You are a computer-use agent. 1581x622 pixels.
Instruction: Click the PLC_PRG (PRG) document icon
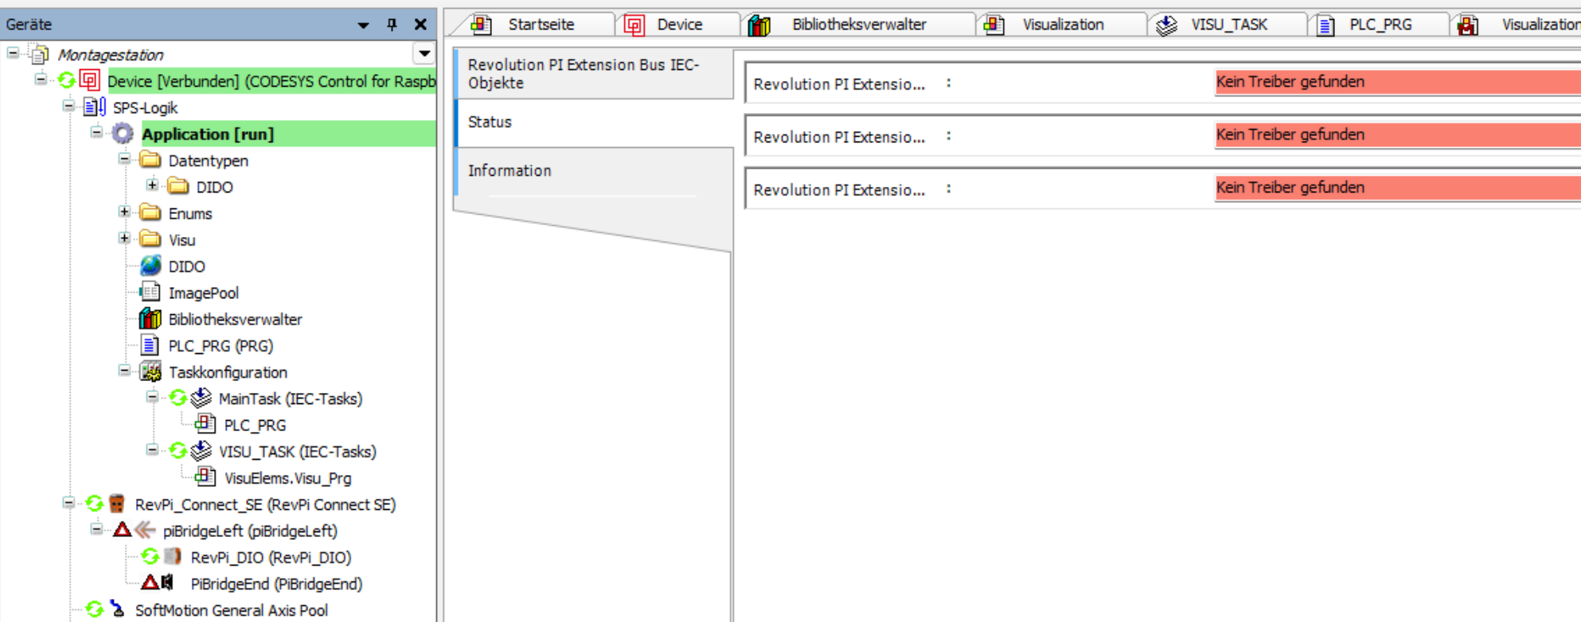(x=150, y=345)
